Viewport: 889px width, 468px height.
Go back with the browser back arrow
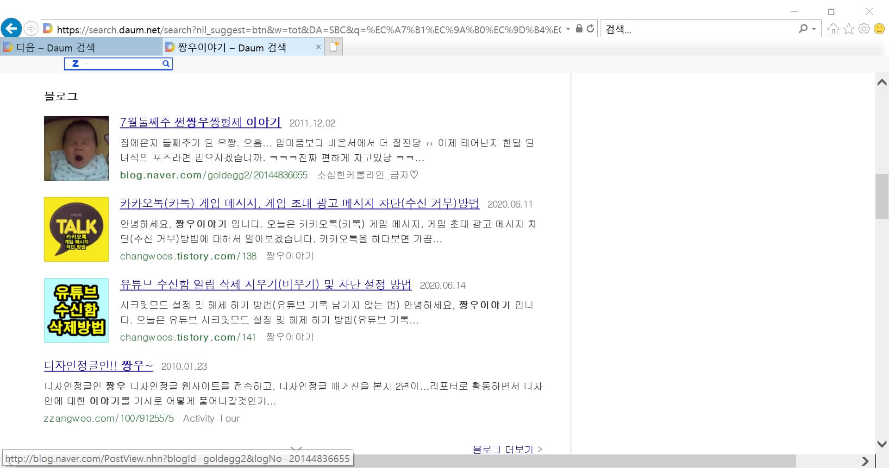click(12, 28)
